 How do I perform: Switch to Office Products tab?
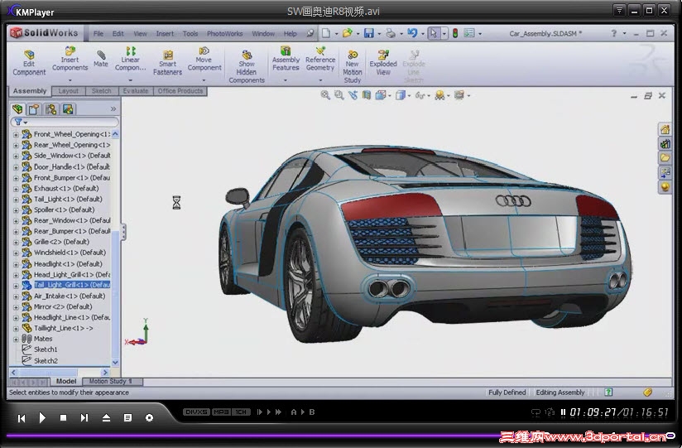coord(180,91)
